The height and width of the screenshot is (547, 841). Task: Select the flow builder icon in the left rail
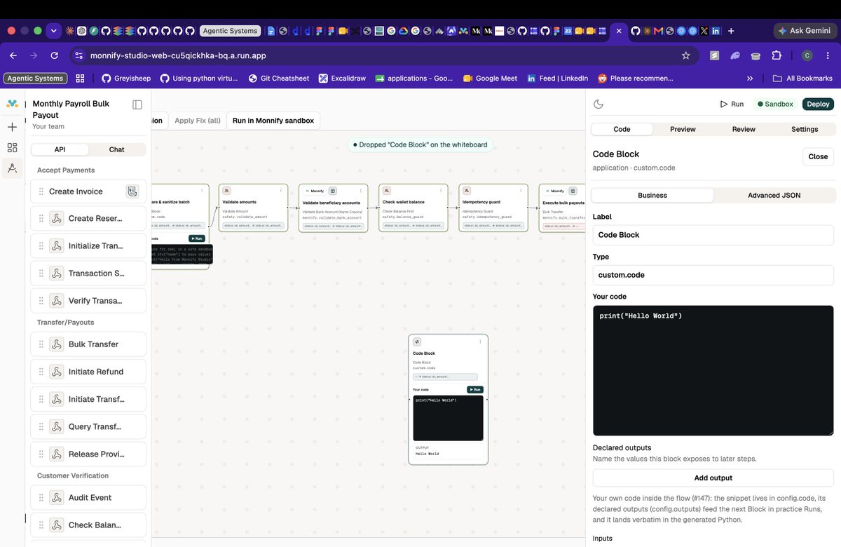click(12, 168)
